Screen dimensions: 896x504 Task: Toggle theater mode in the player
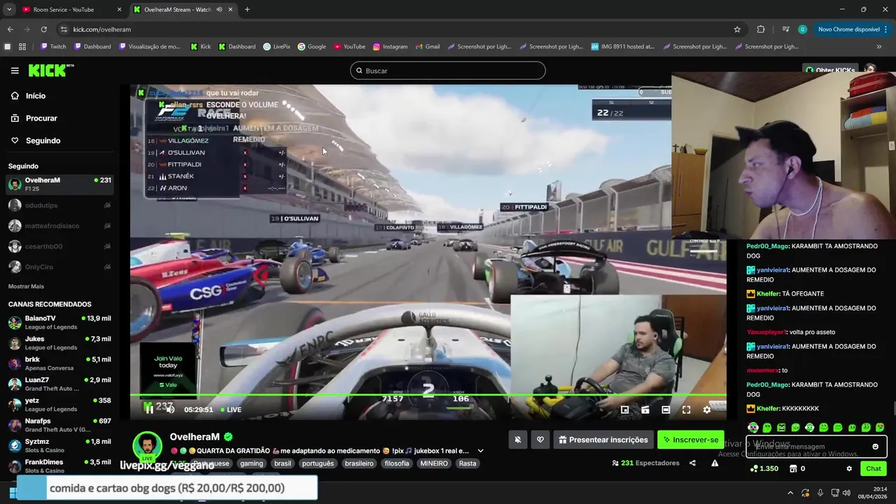[666, 409]
